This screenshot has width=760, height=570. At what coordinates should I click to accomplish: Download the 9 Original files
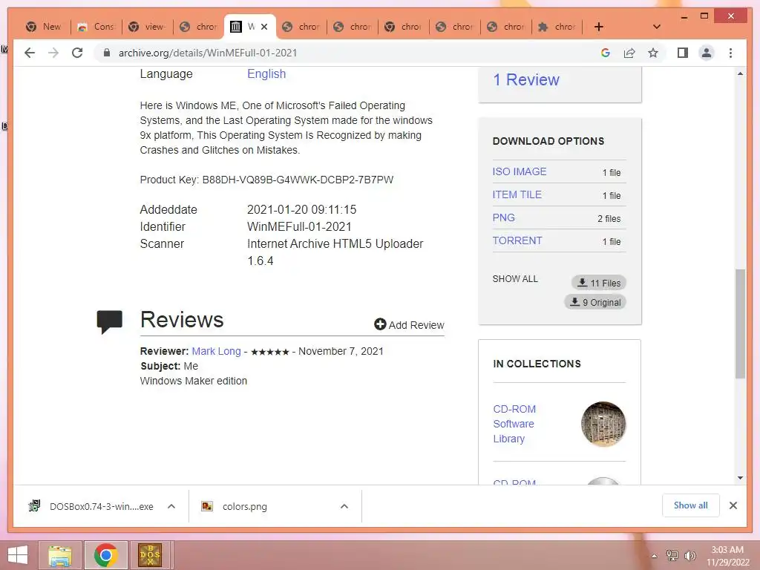click(x=595, y=302)
